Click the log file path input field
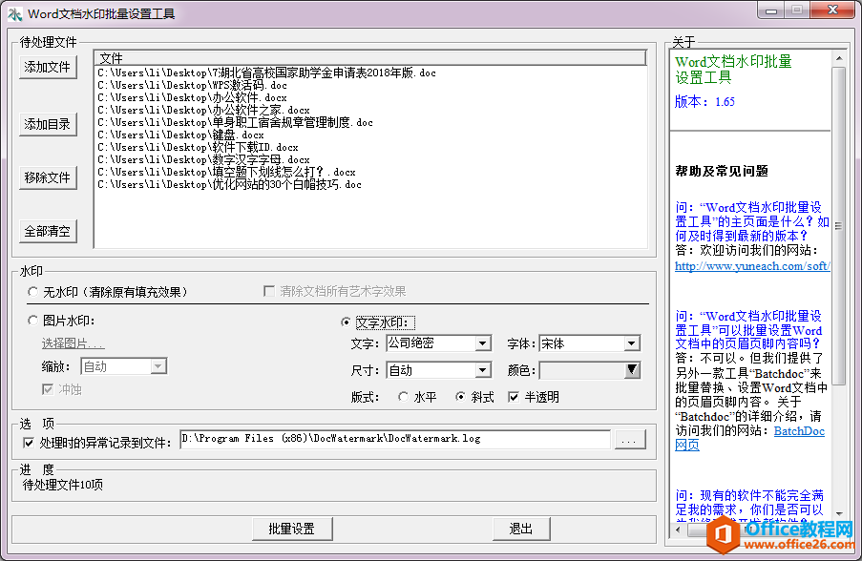This screenshot has width=862, height=561. coord(395,439)
